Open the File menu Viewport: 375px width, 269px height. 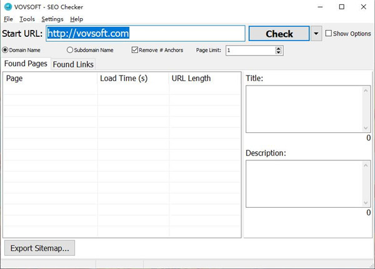pyautogui.click(x=8, y=19)
